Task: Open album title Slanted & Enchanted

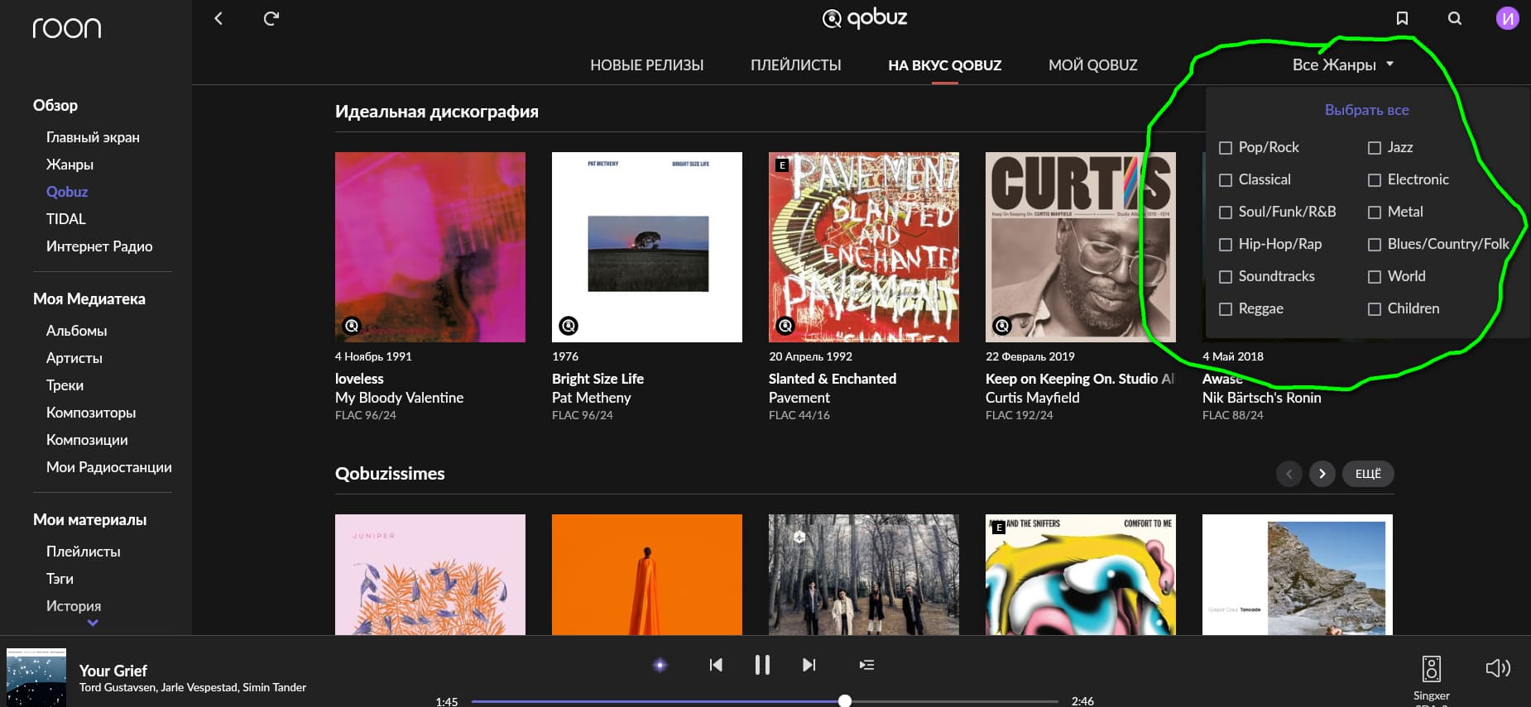Action: coord(833,379)
